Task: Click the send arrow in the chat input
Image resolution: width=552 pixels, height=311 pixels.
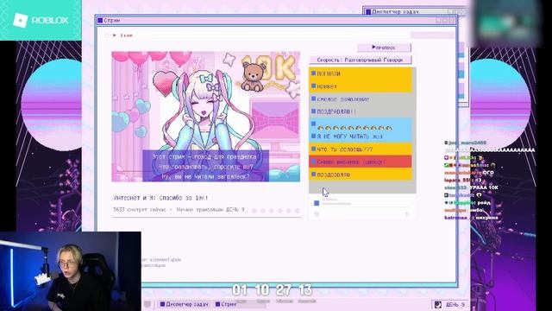Action: coord(407,214)
